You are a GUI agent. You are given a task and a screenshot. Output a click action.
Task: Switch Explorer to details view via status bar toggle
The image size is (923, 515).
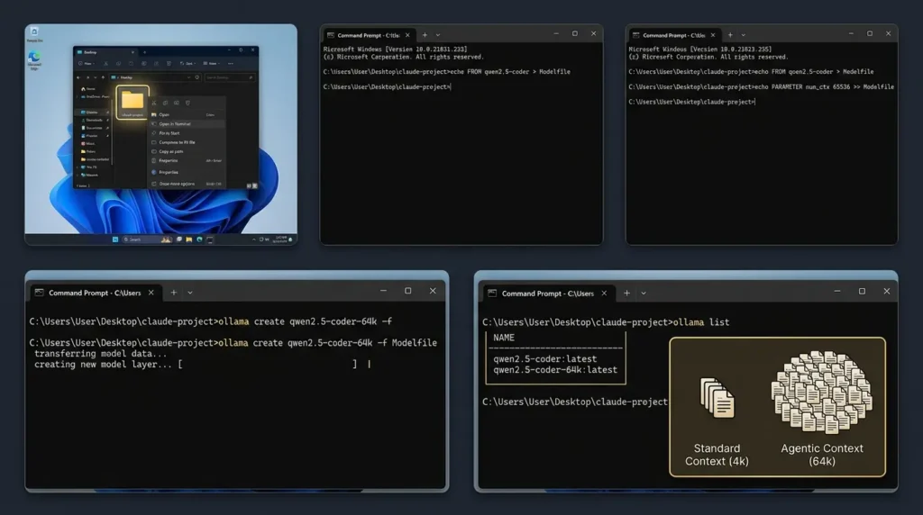pyautogui.click(x=249, y=185)
